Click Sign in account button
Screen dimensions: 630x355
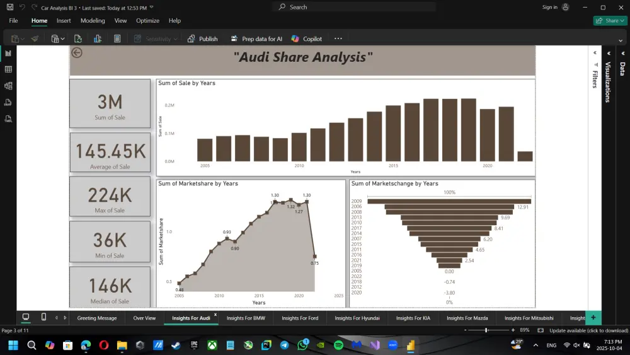tap(556, 7)
